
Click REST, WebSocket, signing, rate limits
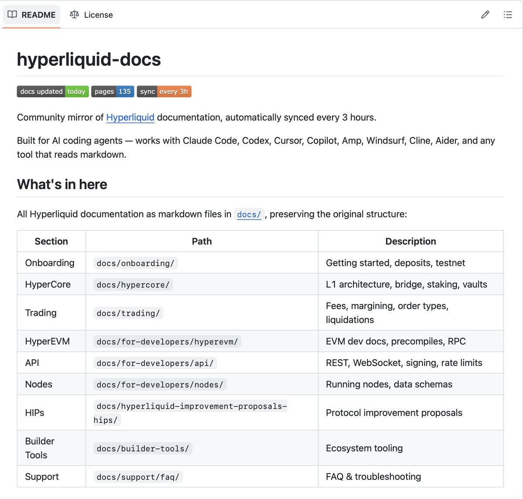point(404,363)
